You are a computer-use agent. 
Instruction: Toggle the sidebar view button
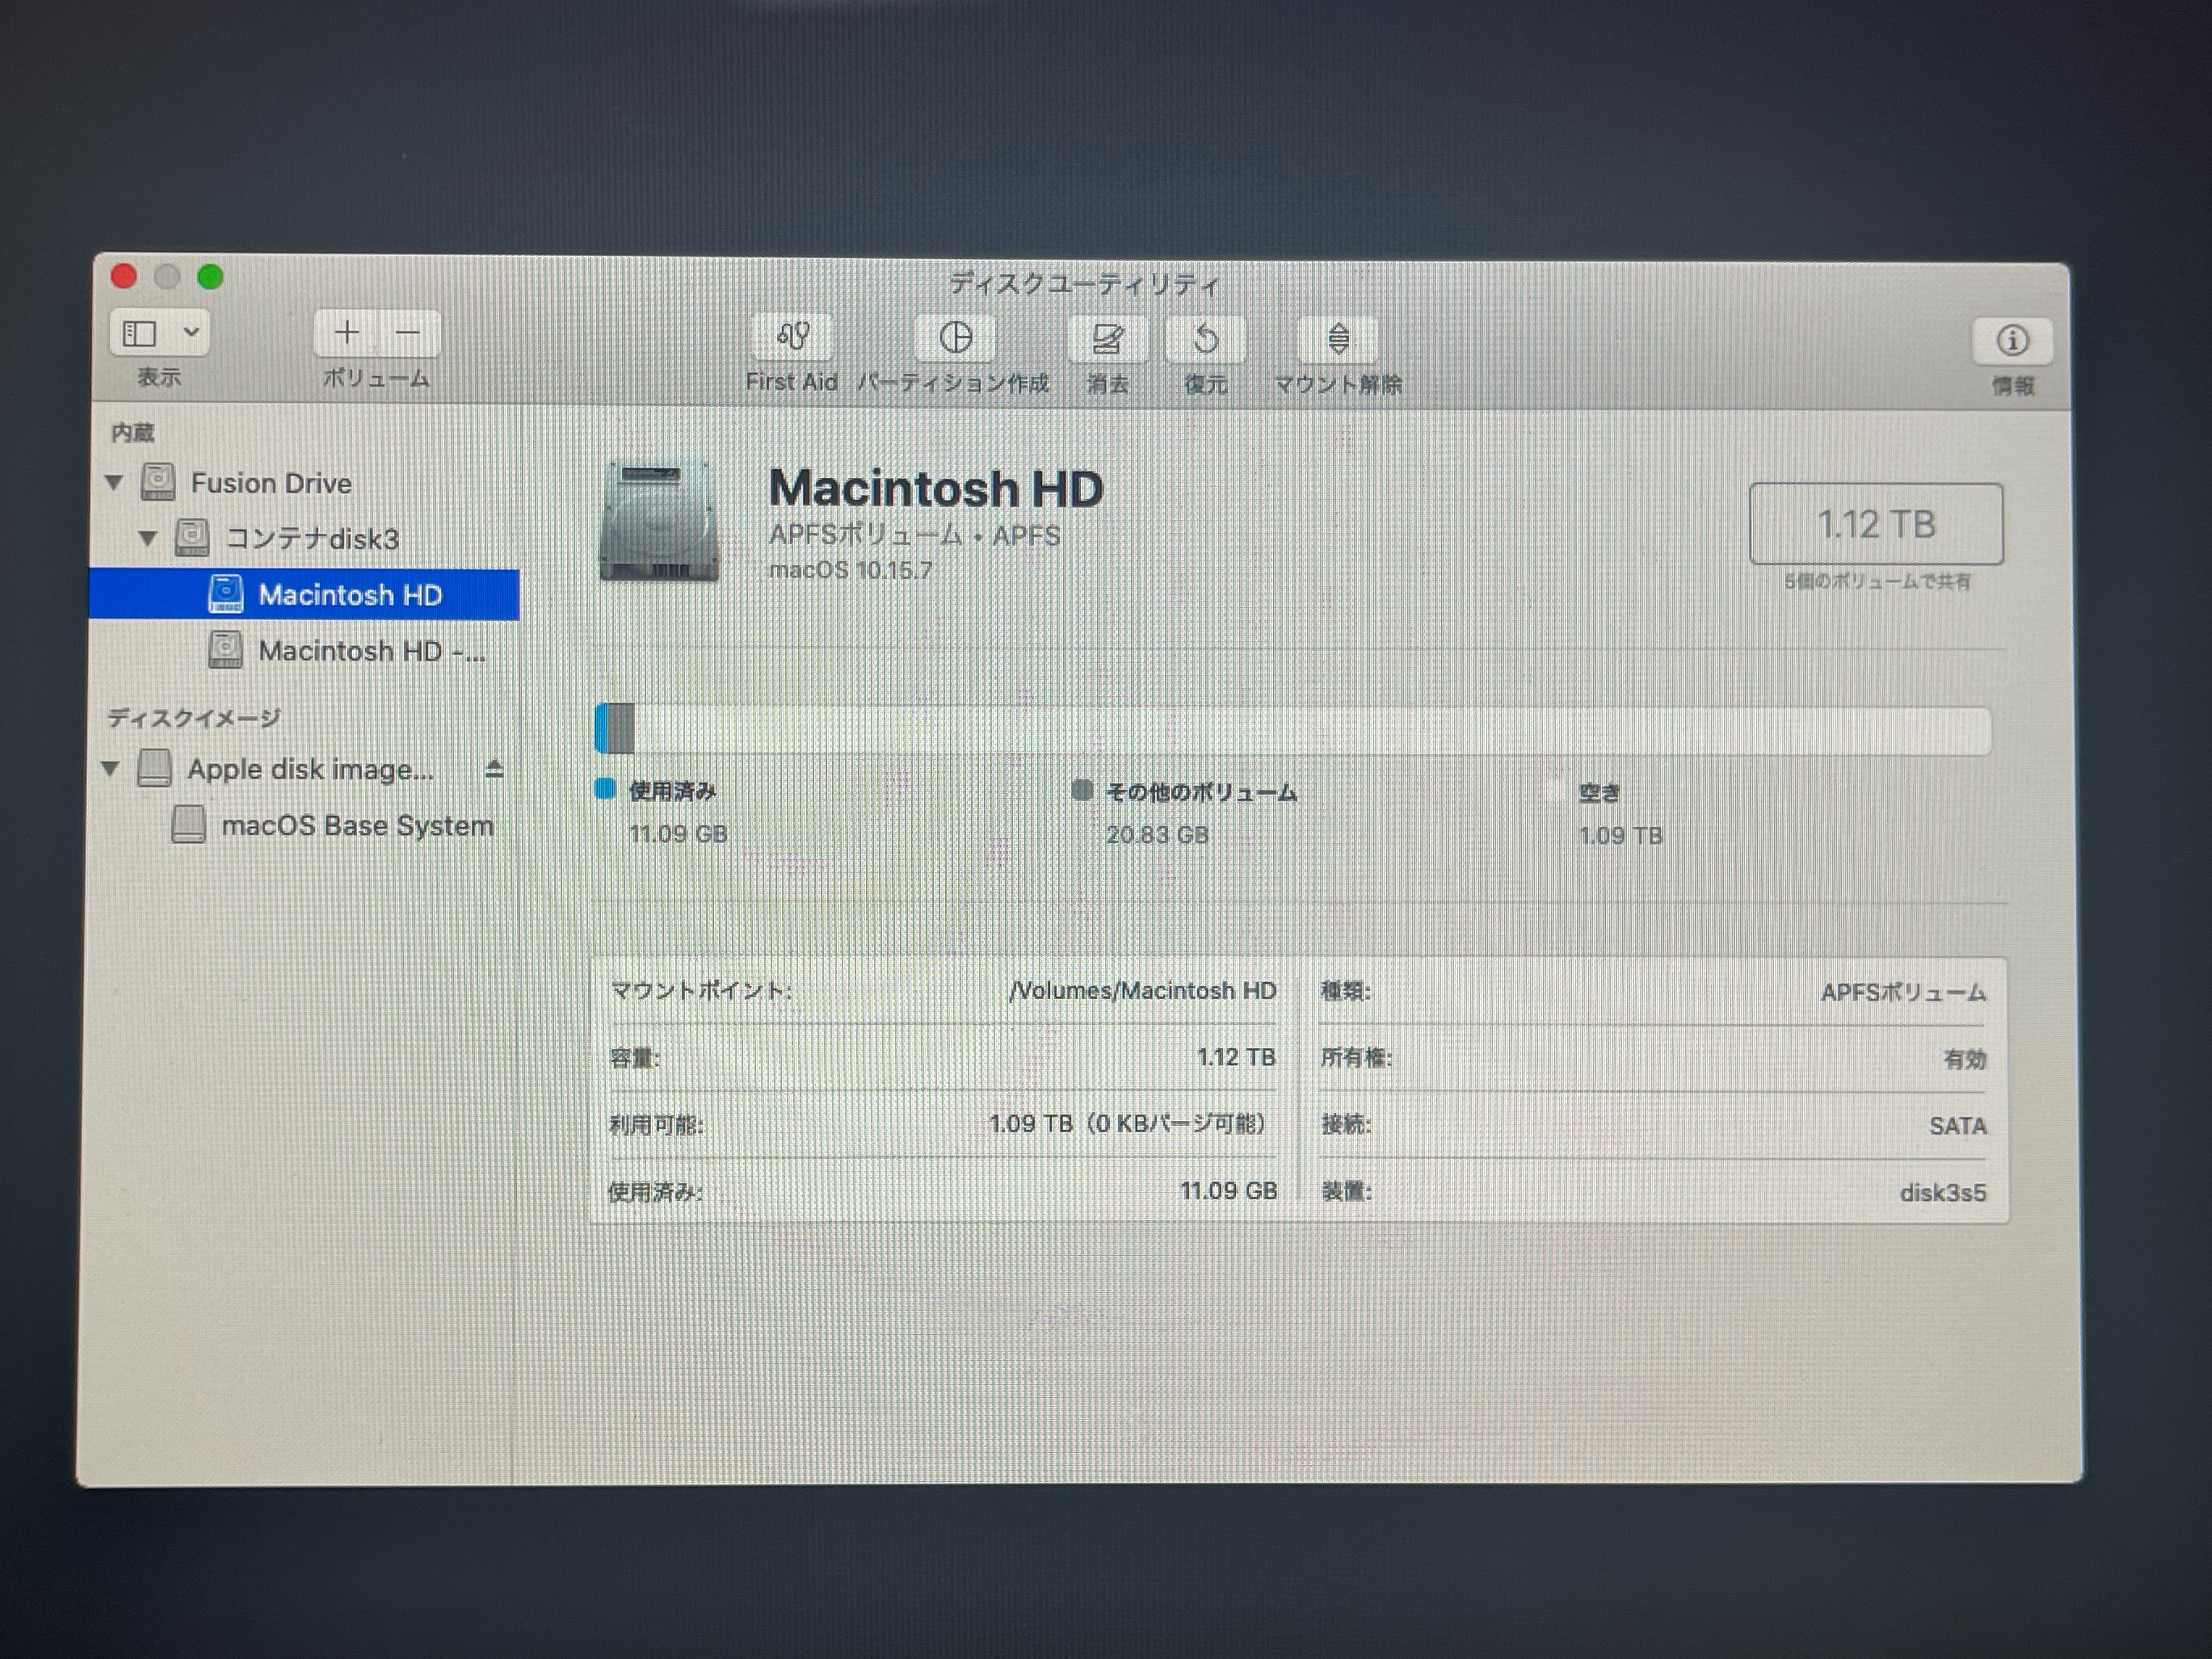tap(140, 333)
